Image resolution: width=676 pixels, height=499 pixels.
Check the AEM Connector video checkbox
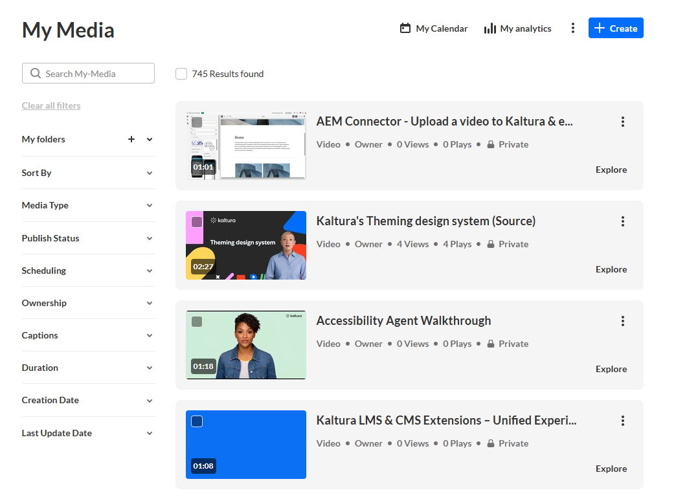197,122
